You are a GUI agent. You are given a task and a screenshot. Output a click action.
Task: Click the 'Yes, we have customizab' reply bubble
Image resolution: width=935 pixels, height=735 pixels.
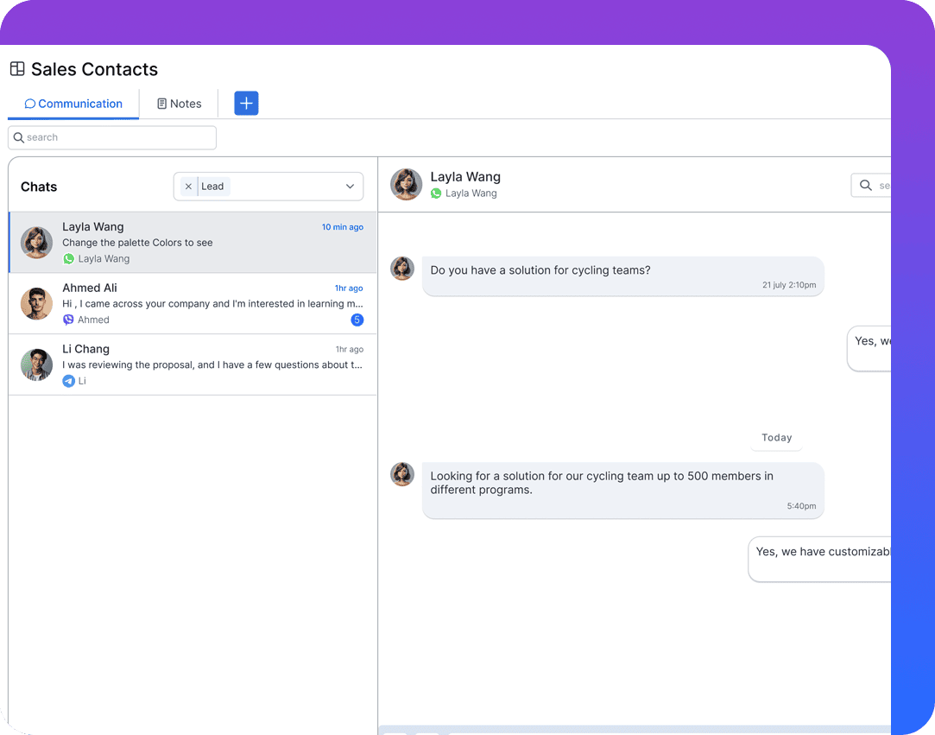point(820,559)
